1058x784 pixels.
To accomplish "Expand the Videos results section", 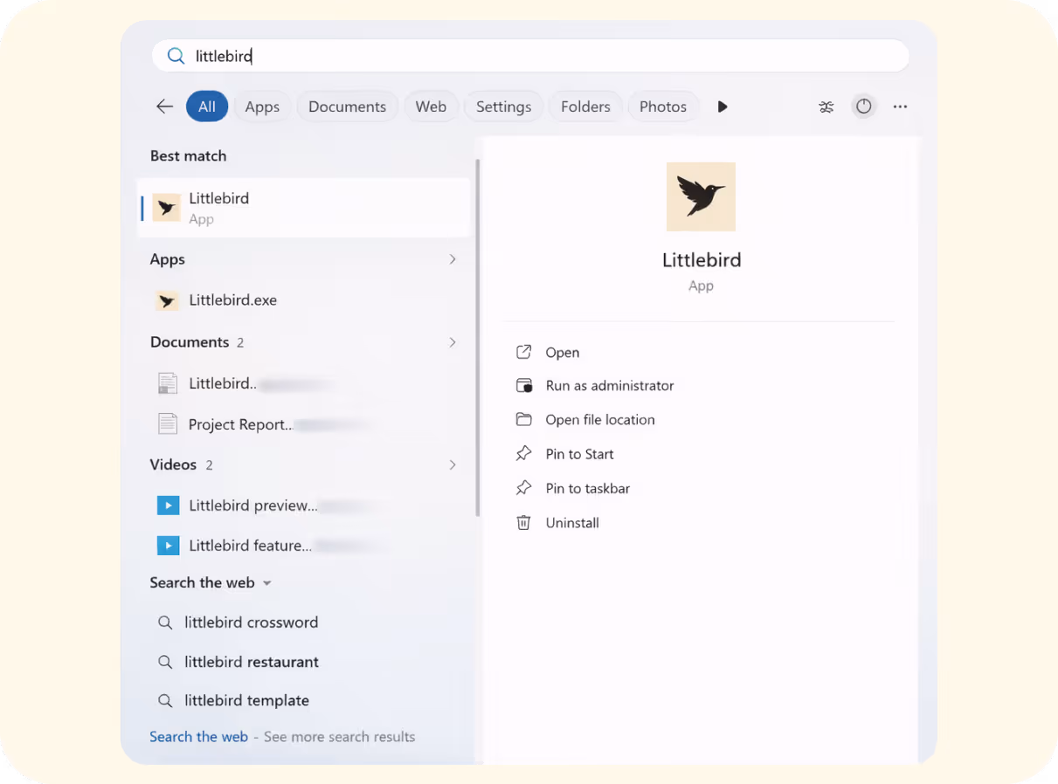I will click(453, 464).
